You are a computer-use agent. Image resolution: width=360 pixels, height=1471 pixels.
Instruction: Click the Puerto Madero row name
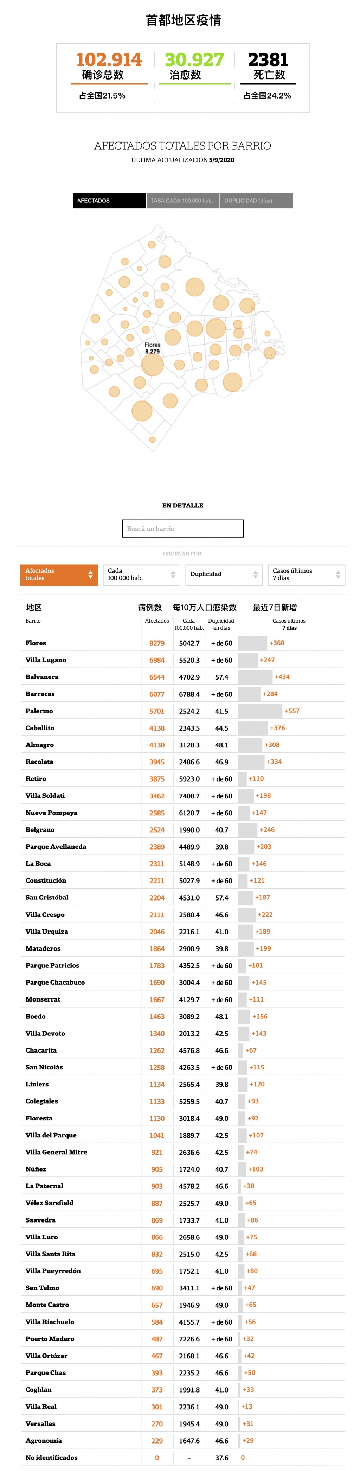pos(50,1339)
